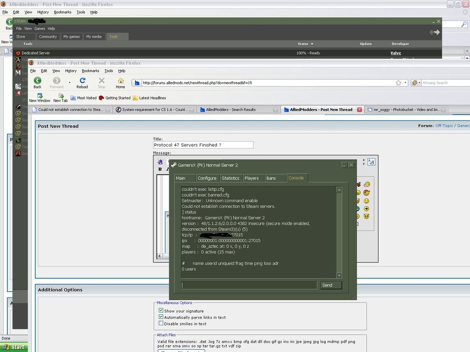Open the Latest Headlines feed bookmark

pyautogui.click(x=149, y=98)
